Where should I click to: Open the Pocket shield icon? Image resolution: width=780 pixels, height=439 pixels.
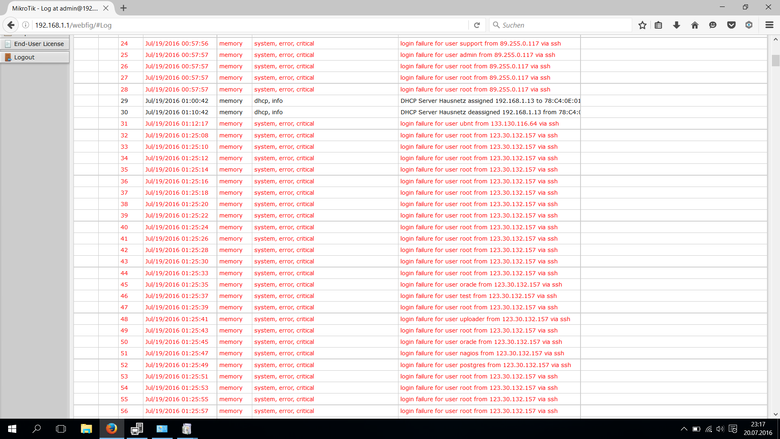(x=731, y=25)
